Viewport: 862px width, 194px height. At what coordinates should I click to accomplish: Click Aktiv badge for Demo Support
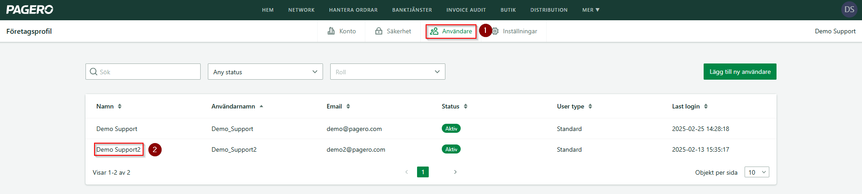451,128
